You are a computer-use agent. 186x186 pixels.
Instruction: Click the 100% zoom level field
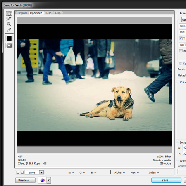32,172
